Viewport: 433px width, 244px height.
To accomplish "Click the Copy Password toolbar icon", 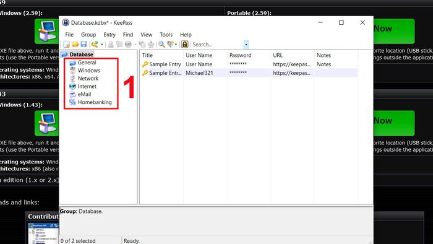I will click(x=119, y=44).
